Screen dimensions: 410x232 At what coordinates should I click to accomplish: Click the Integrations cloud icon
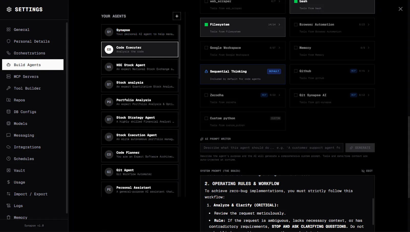point(8,147)
